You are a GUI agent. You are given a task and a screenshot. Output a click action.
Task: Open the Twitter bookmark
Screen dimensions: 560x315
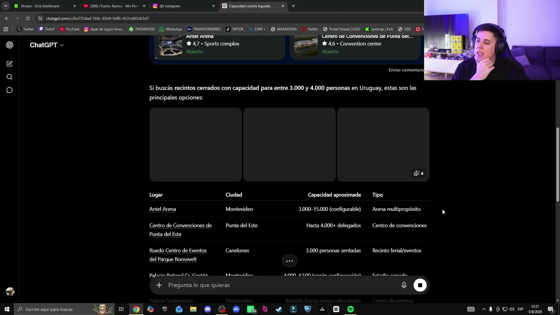point(25,29)
